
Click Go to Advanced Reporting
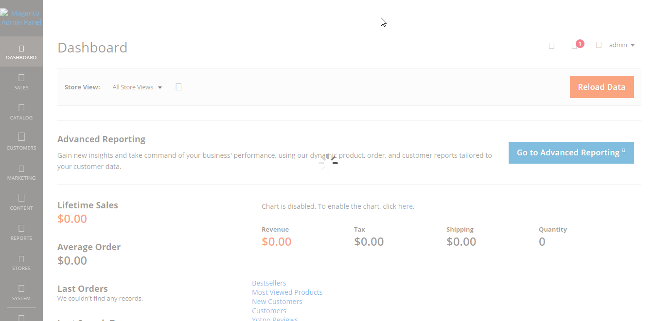(x=571, y=152)
